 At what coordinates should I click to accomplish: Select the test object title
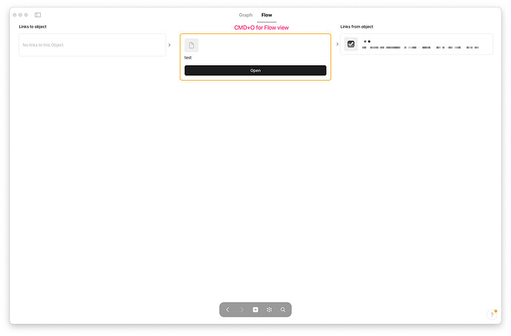(188, 58)
